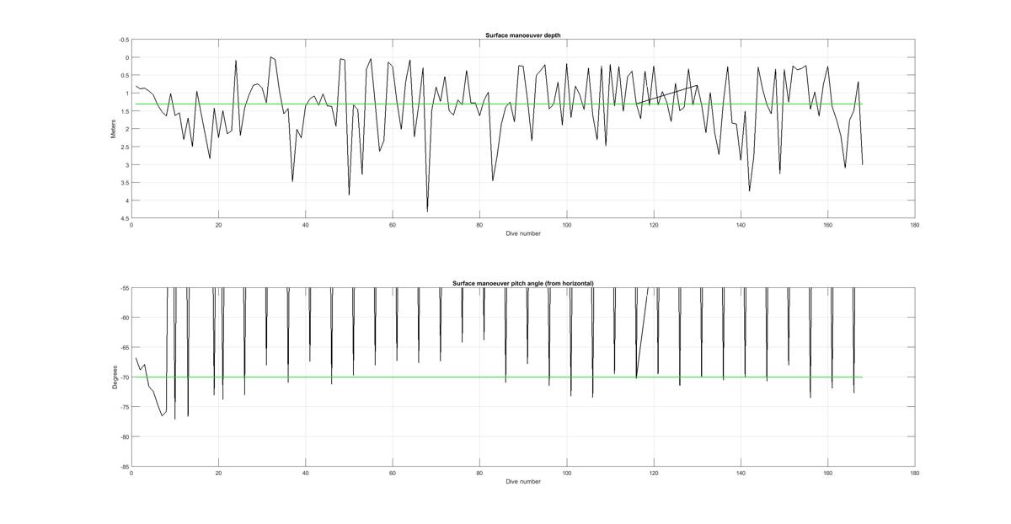This screenshot has height=524, width=1011.
Task: Click the green -70 degree line in the pitch plot
Action: [499, 377]
